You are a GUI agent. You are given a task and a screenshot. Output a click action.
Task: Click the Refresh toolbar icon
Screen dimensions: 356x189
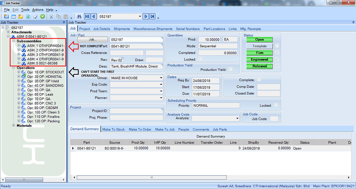point(28,17)
